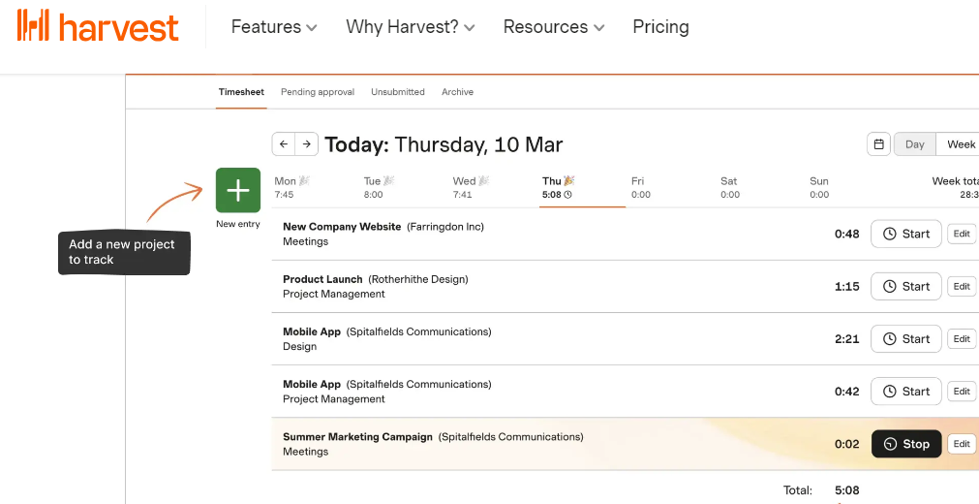Click the (Farringdon Inc) client name
The image size is (979, 504).
click(445, 227)
